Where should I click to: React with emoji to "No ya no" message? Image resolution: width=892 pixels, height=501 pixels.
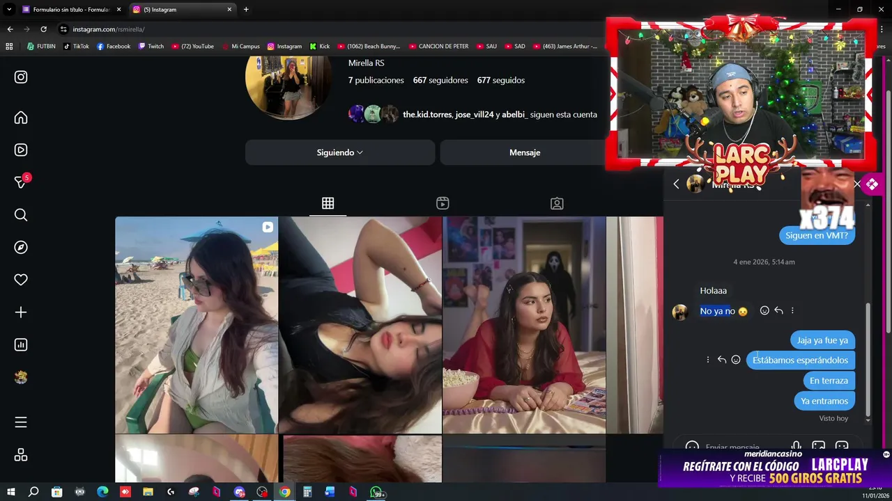(764, 311)
